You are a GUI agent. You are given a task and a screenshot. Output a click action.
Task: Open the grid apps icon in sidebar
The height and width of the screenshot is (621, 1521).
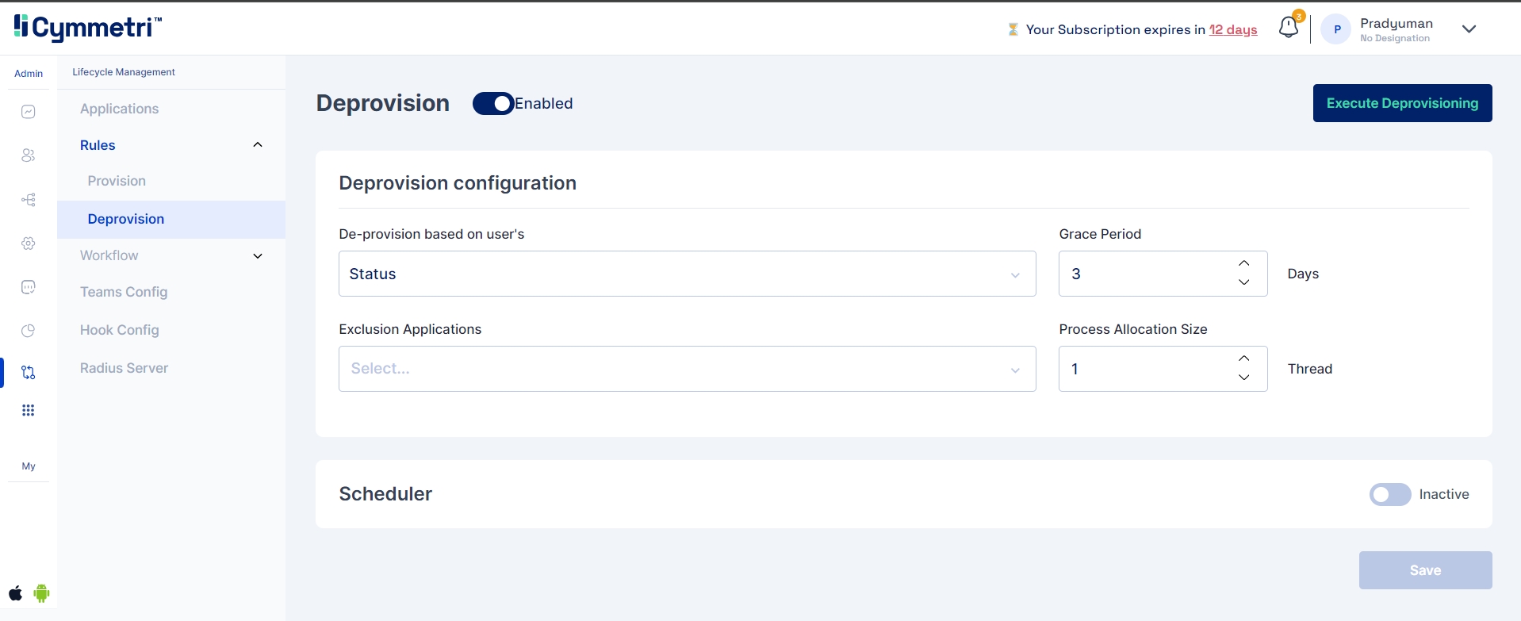[x=29, y=410]
